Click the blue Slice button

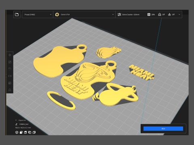click(163, 128)
